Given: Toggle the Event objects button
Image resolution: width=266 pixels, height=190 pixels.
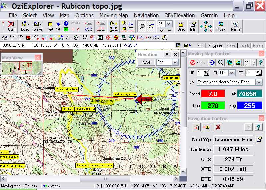Looking at the screenshot, I should (x=231, y=46).
